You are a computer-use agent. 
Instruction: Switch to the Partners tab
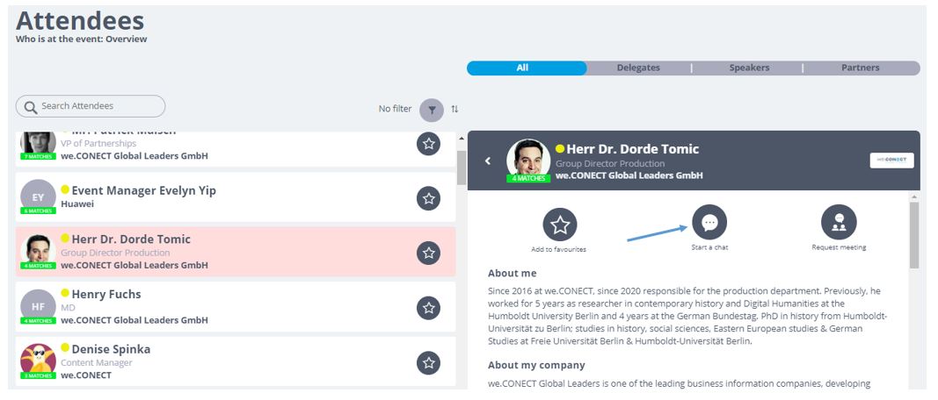861,68
